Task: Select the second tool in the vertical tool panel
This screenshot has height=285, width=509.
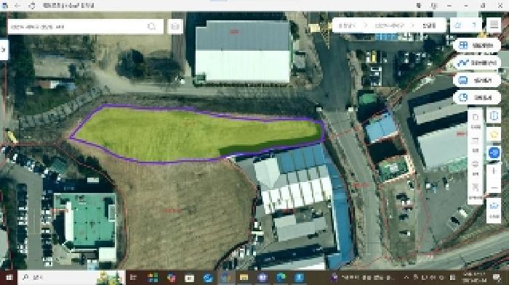Action: [476, 144]
